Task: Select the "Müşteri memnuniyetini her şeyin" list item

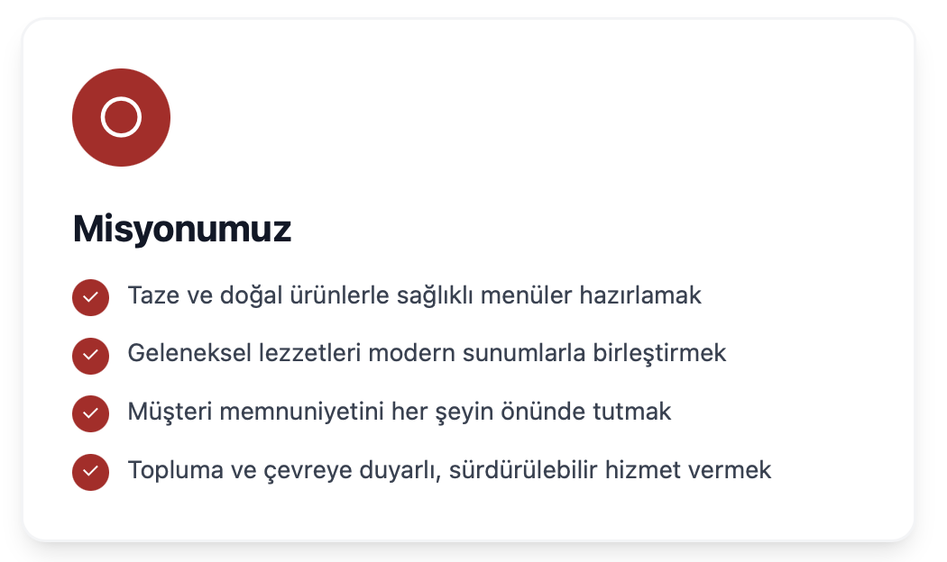Action: point(400,412)
